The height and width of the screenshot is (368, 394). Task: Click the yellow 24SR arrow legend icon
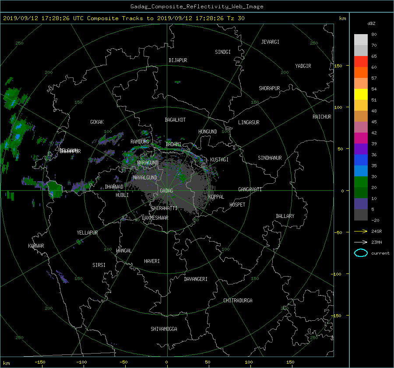[361, 231]
